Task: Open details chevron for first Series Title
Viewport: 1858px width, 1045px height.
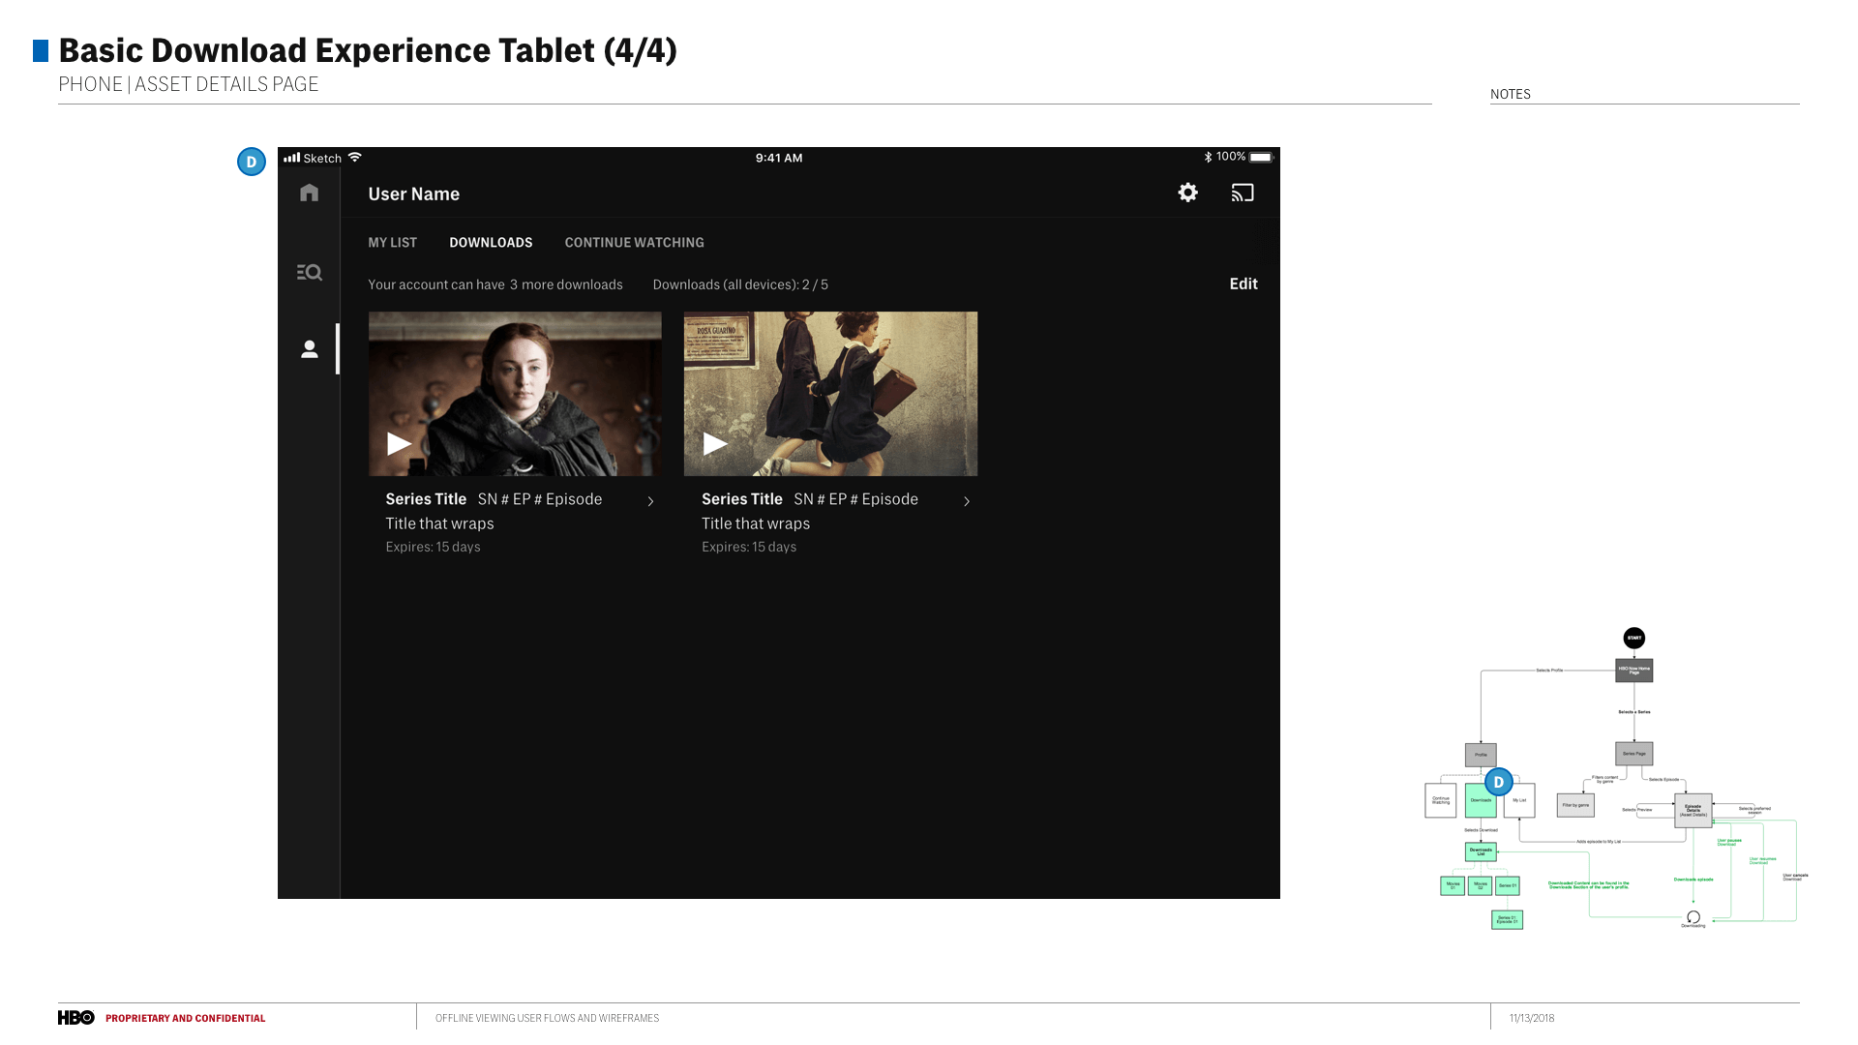Action: coord(650,501)
